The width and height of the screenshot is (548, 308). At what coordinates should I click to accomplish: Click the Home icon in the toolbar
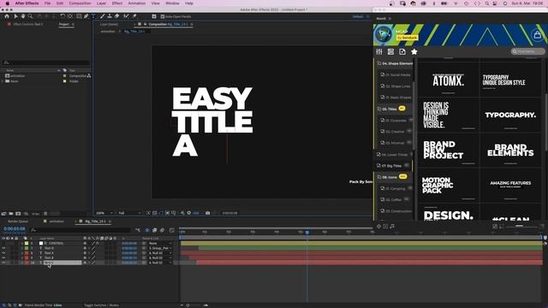[x=7, y=16]
